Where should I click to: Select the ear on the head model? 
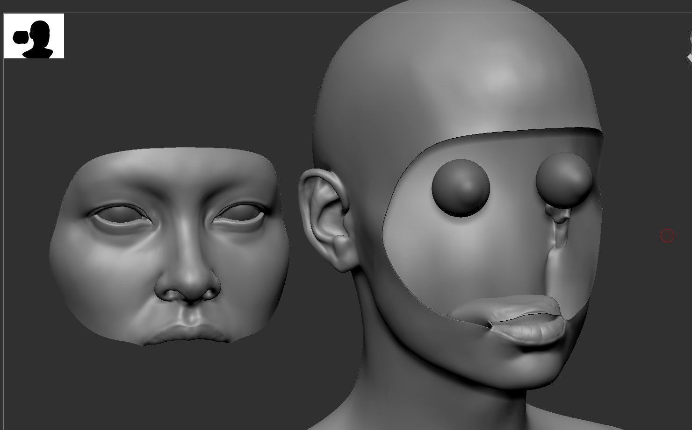click(327, 219)
